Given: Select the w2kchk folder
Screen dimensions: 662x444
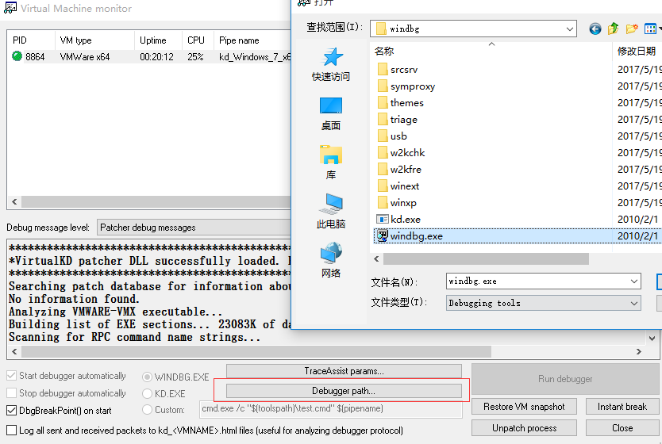Looking at the screenshot, I should (401, 153).
